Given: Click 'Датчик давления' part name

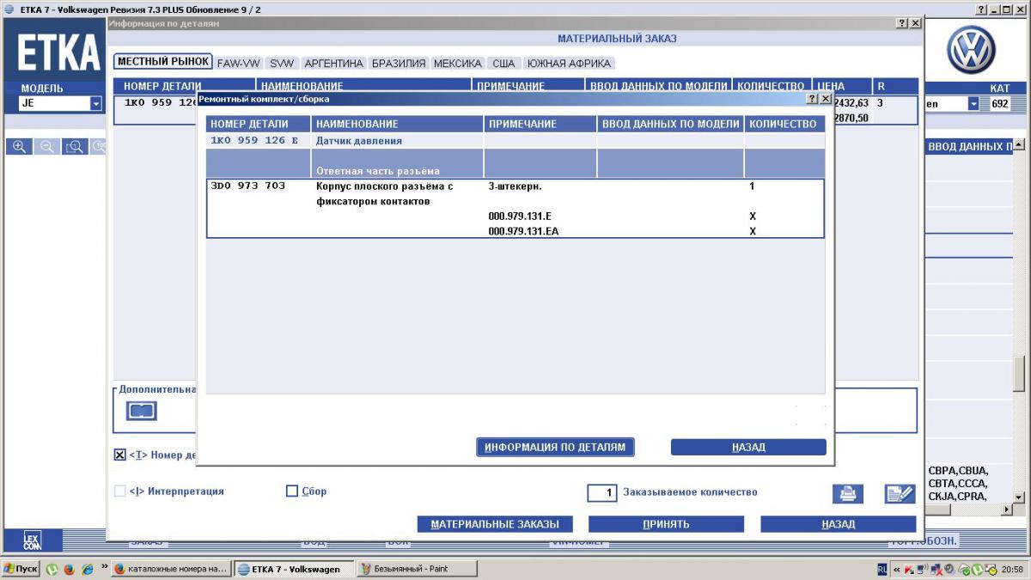Looking at the screenshot, I should [359, 140].
